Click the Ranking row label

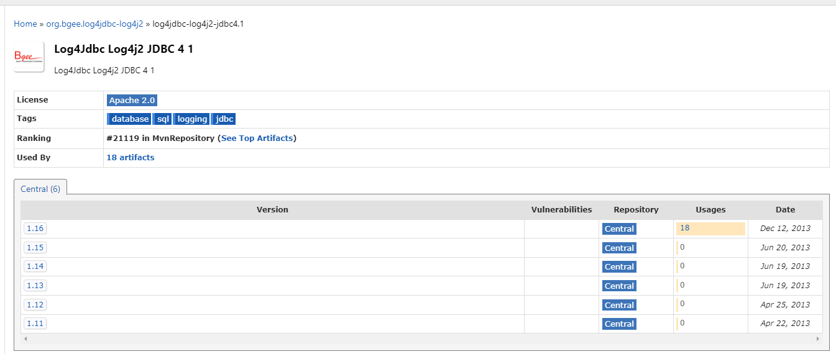tap(34, 138)
